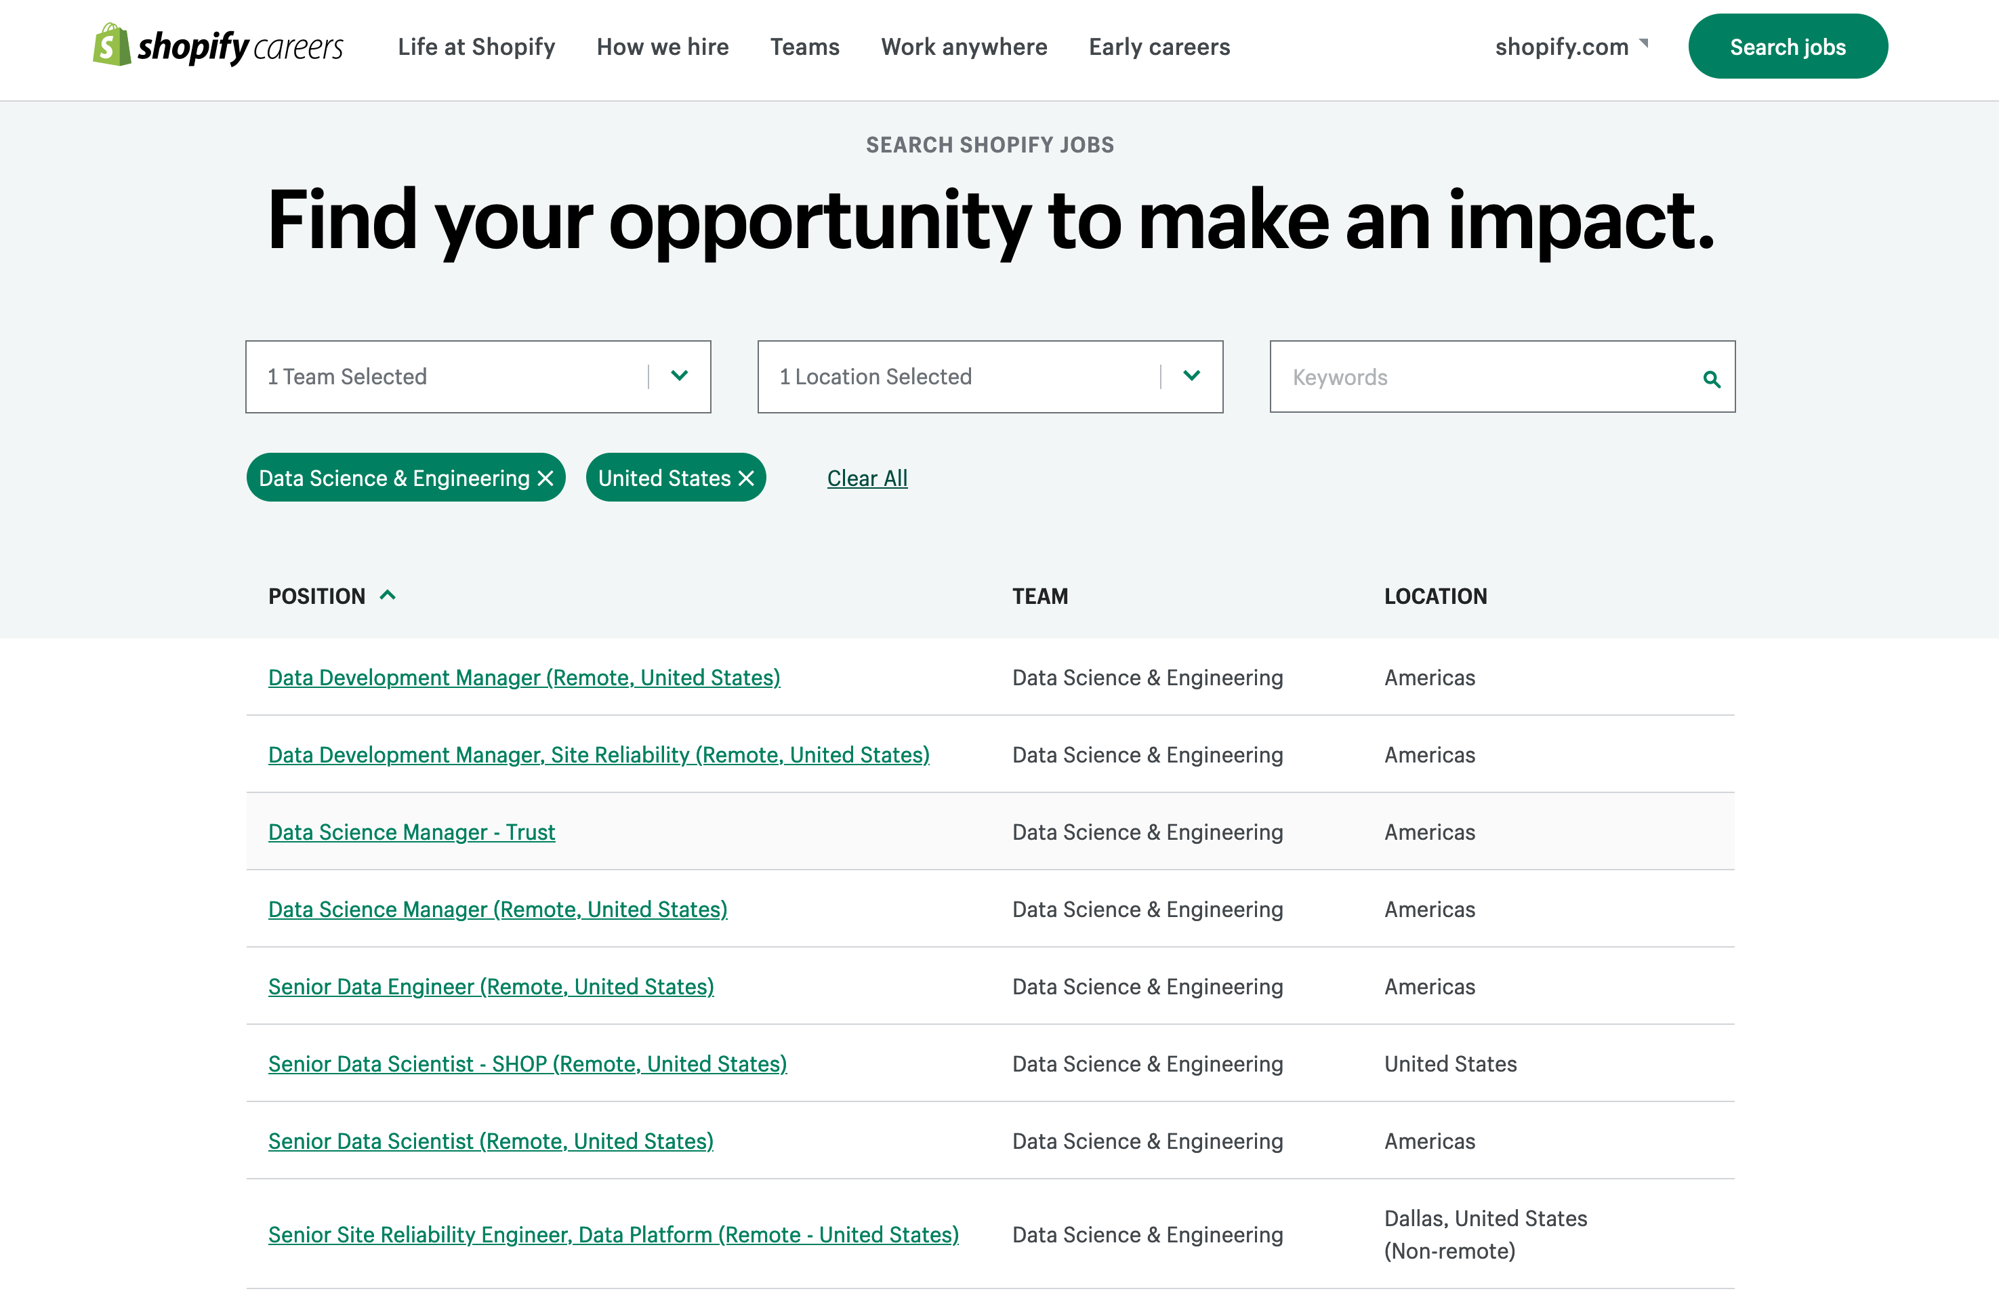Remove the United States filter chip
The image size is (1999, 1300).
tap(746, 478)
